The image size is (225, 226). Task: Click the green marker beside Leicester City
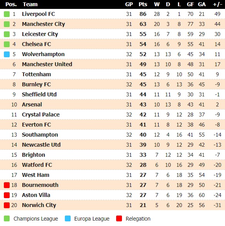[7, 34]
